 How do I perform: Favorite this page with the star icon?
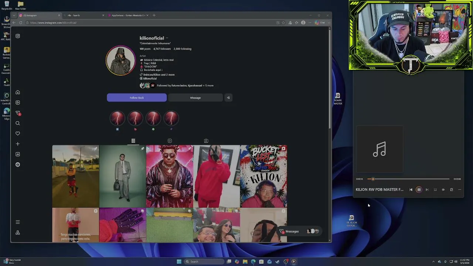[x=283, y=23]
